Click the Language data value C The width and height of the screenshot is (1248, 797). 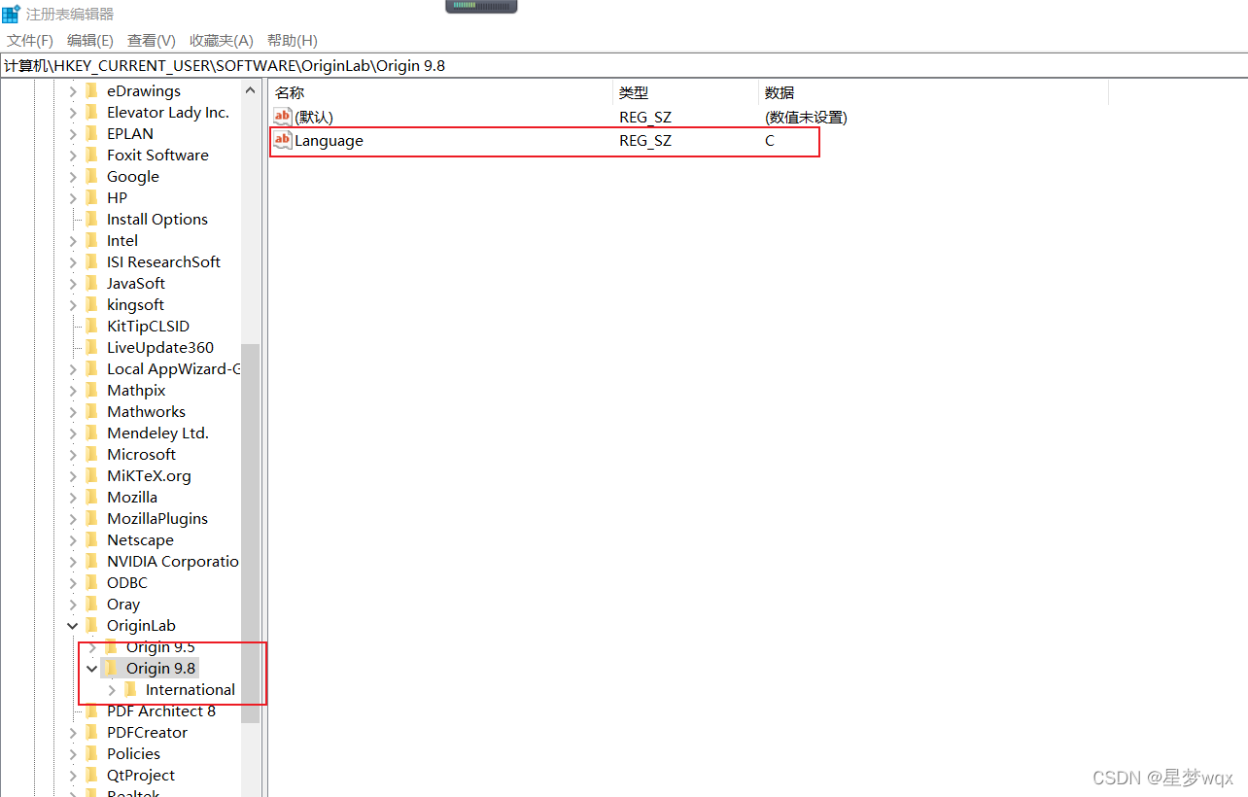coord(770,141)
